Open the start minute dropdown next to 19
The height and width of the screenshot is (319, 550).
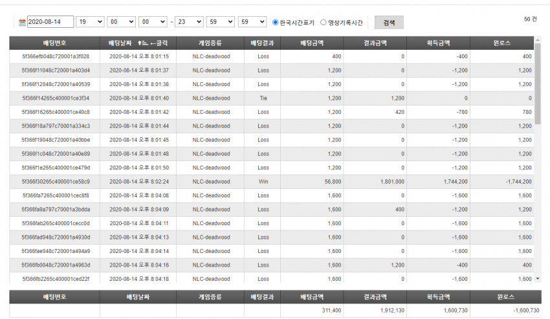pos(122,22)
